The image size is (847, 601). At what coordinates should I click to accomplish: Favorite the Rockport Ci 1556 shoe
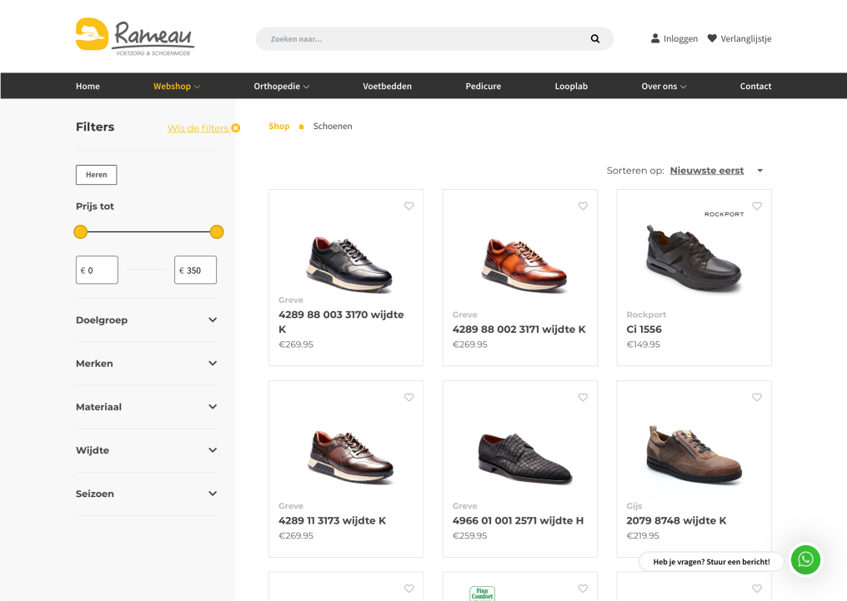coord(757,206)
